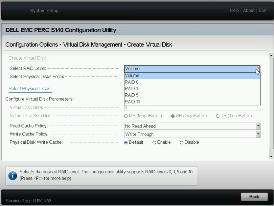Click the Configure Virtual Disk Parameters label
The height and width of the screenshot is (206, 274).
[39, 99]
